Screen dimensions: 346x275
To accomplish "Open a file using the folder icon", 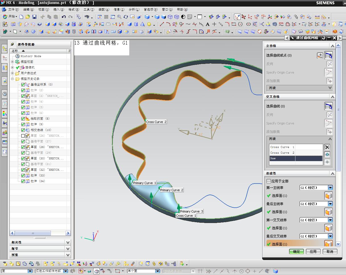I will pyautogui.click(x=28, y=17).
